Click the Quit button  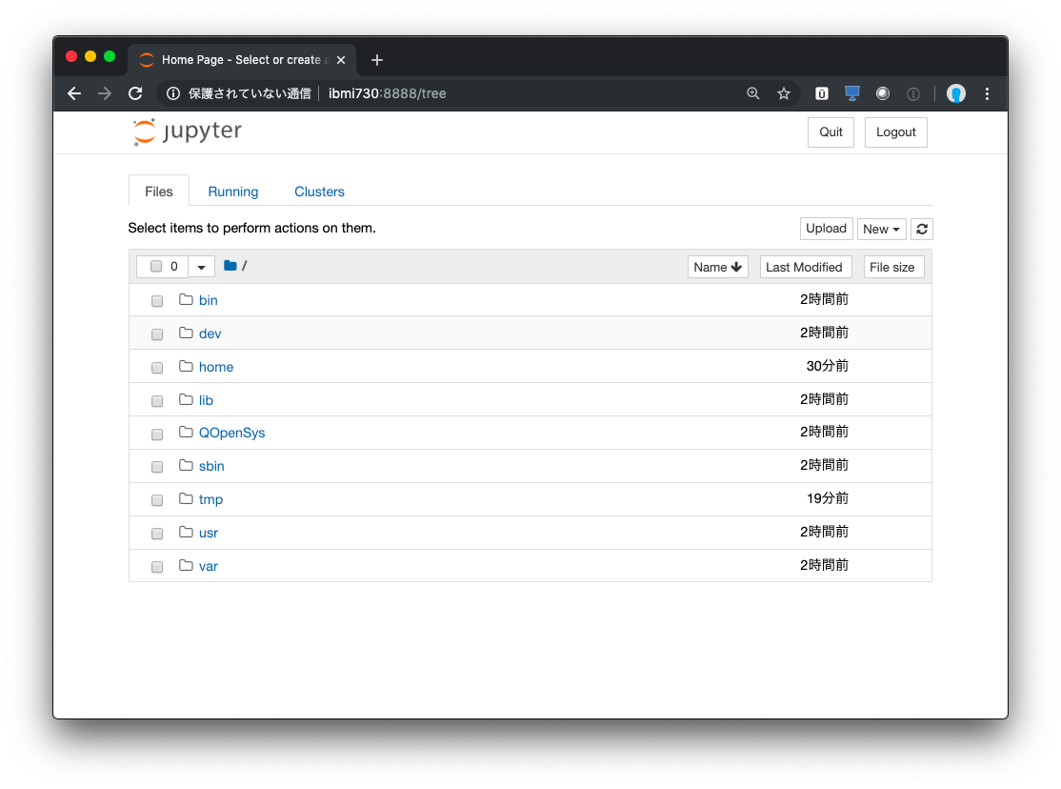[831, 132]
